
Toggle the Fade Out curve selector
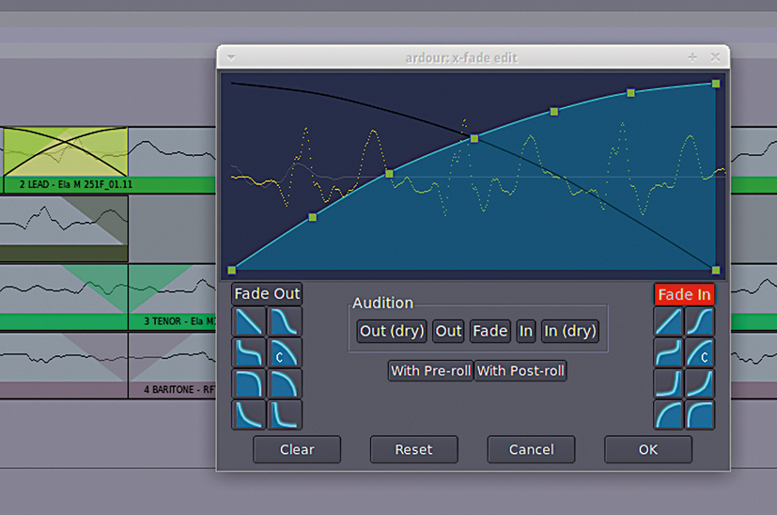tap(267, 294)
